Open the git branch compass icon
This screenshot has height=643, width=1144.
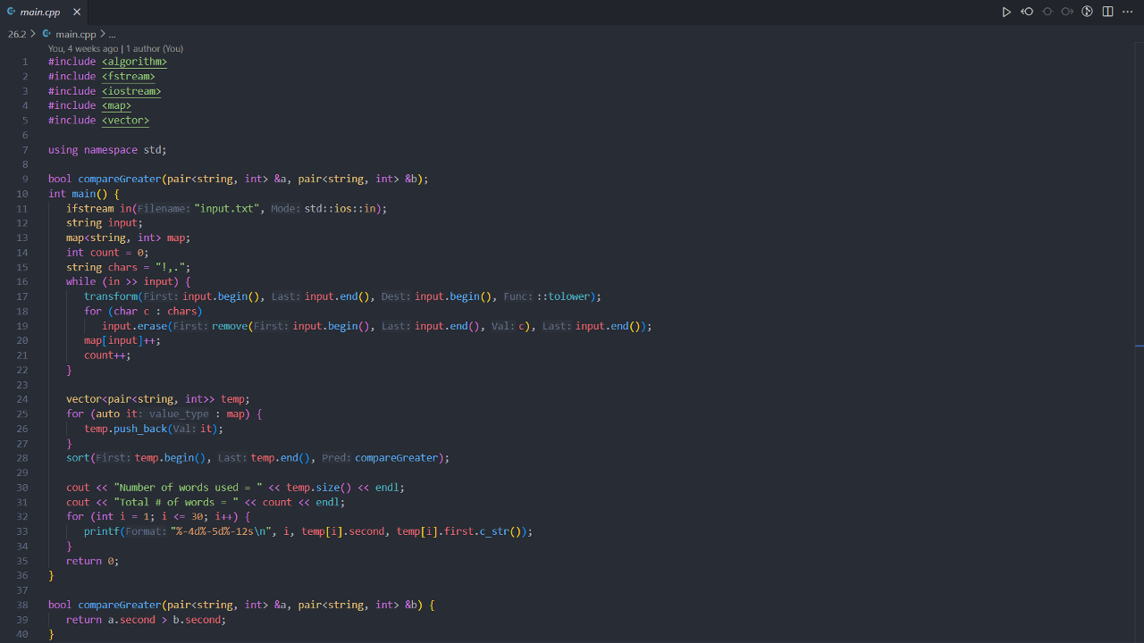point(1088,12)
